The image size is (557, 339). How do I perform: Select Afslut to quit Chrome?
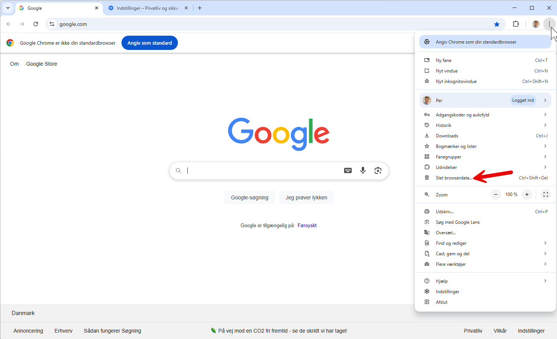click(485, 302)
